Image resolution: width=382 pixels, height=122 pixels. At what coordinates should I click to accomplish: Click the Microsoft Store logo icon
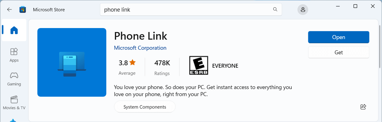(x=23, y=9)
